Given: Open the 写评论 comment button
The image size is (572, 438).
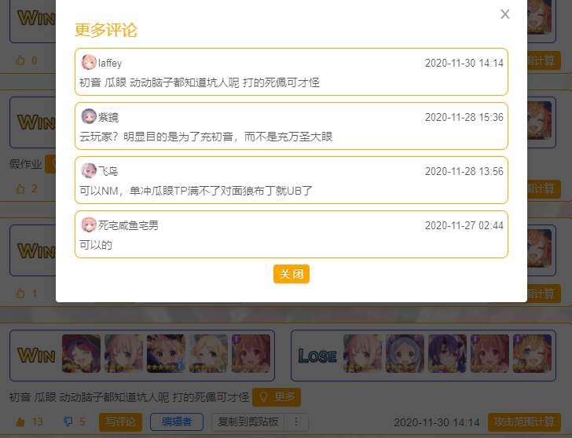Looking at the screenshot, I should click(x=120, y=422).
